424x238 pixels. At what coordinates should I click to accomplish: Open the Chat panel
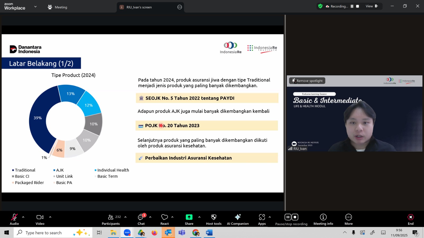point(141,219)
